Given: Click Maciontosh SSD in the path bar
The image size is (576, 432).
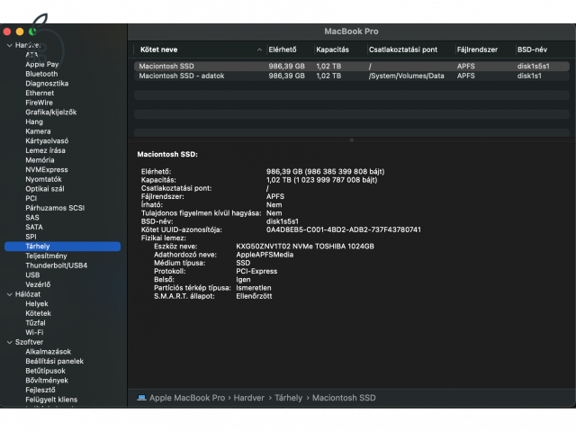Looking at the screenshot, I should click(344, 398).
